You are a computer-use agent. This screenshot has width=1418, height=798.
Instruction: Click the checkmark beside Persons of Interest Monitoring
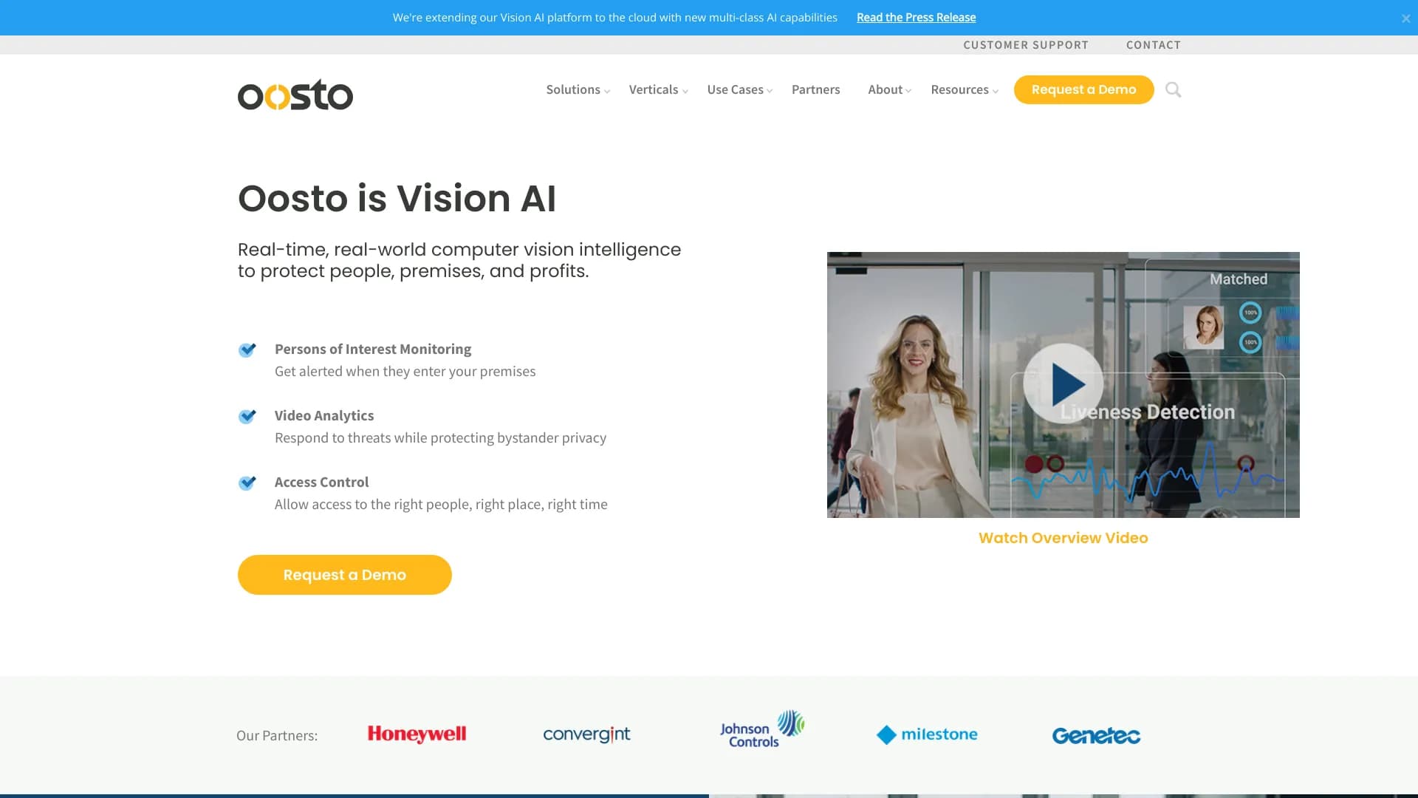coord(247,350)
